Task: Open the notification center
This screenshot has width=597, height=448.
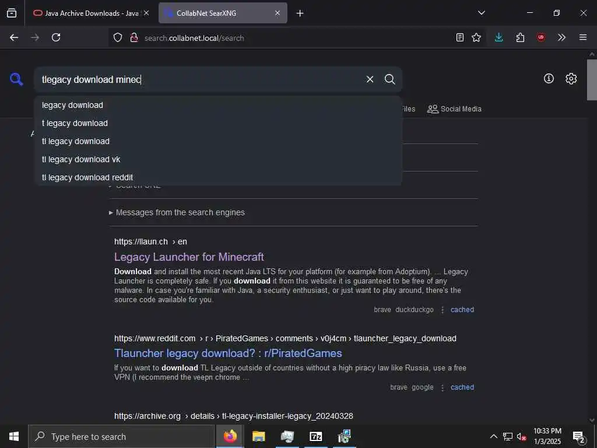Action: coord(579,436)
